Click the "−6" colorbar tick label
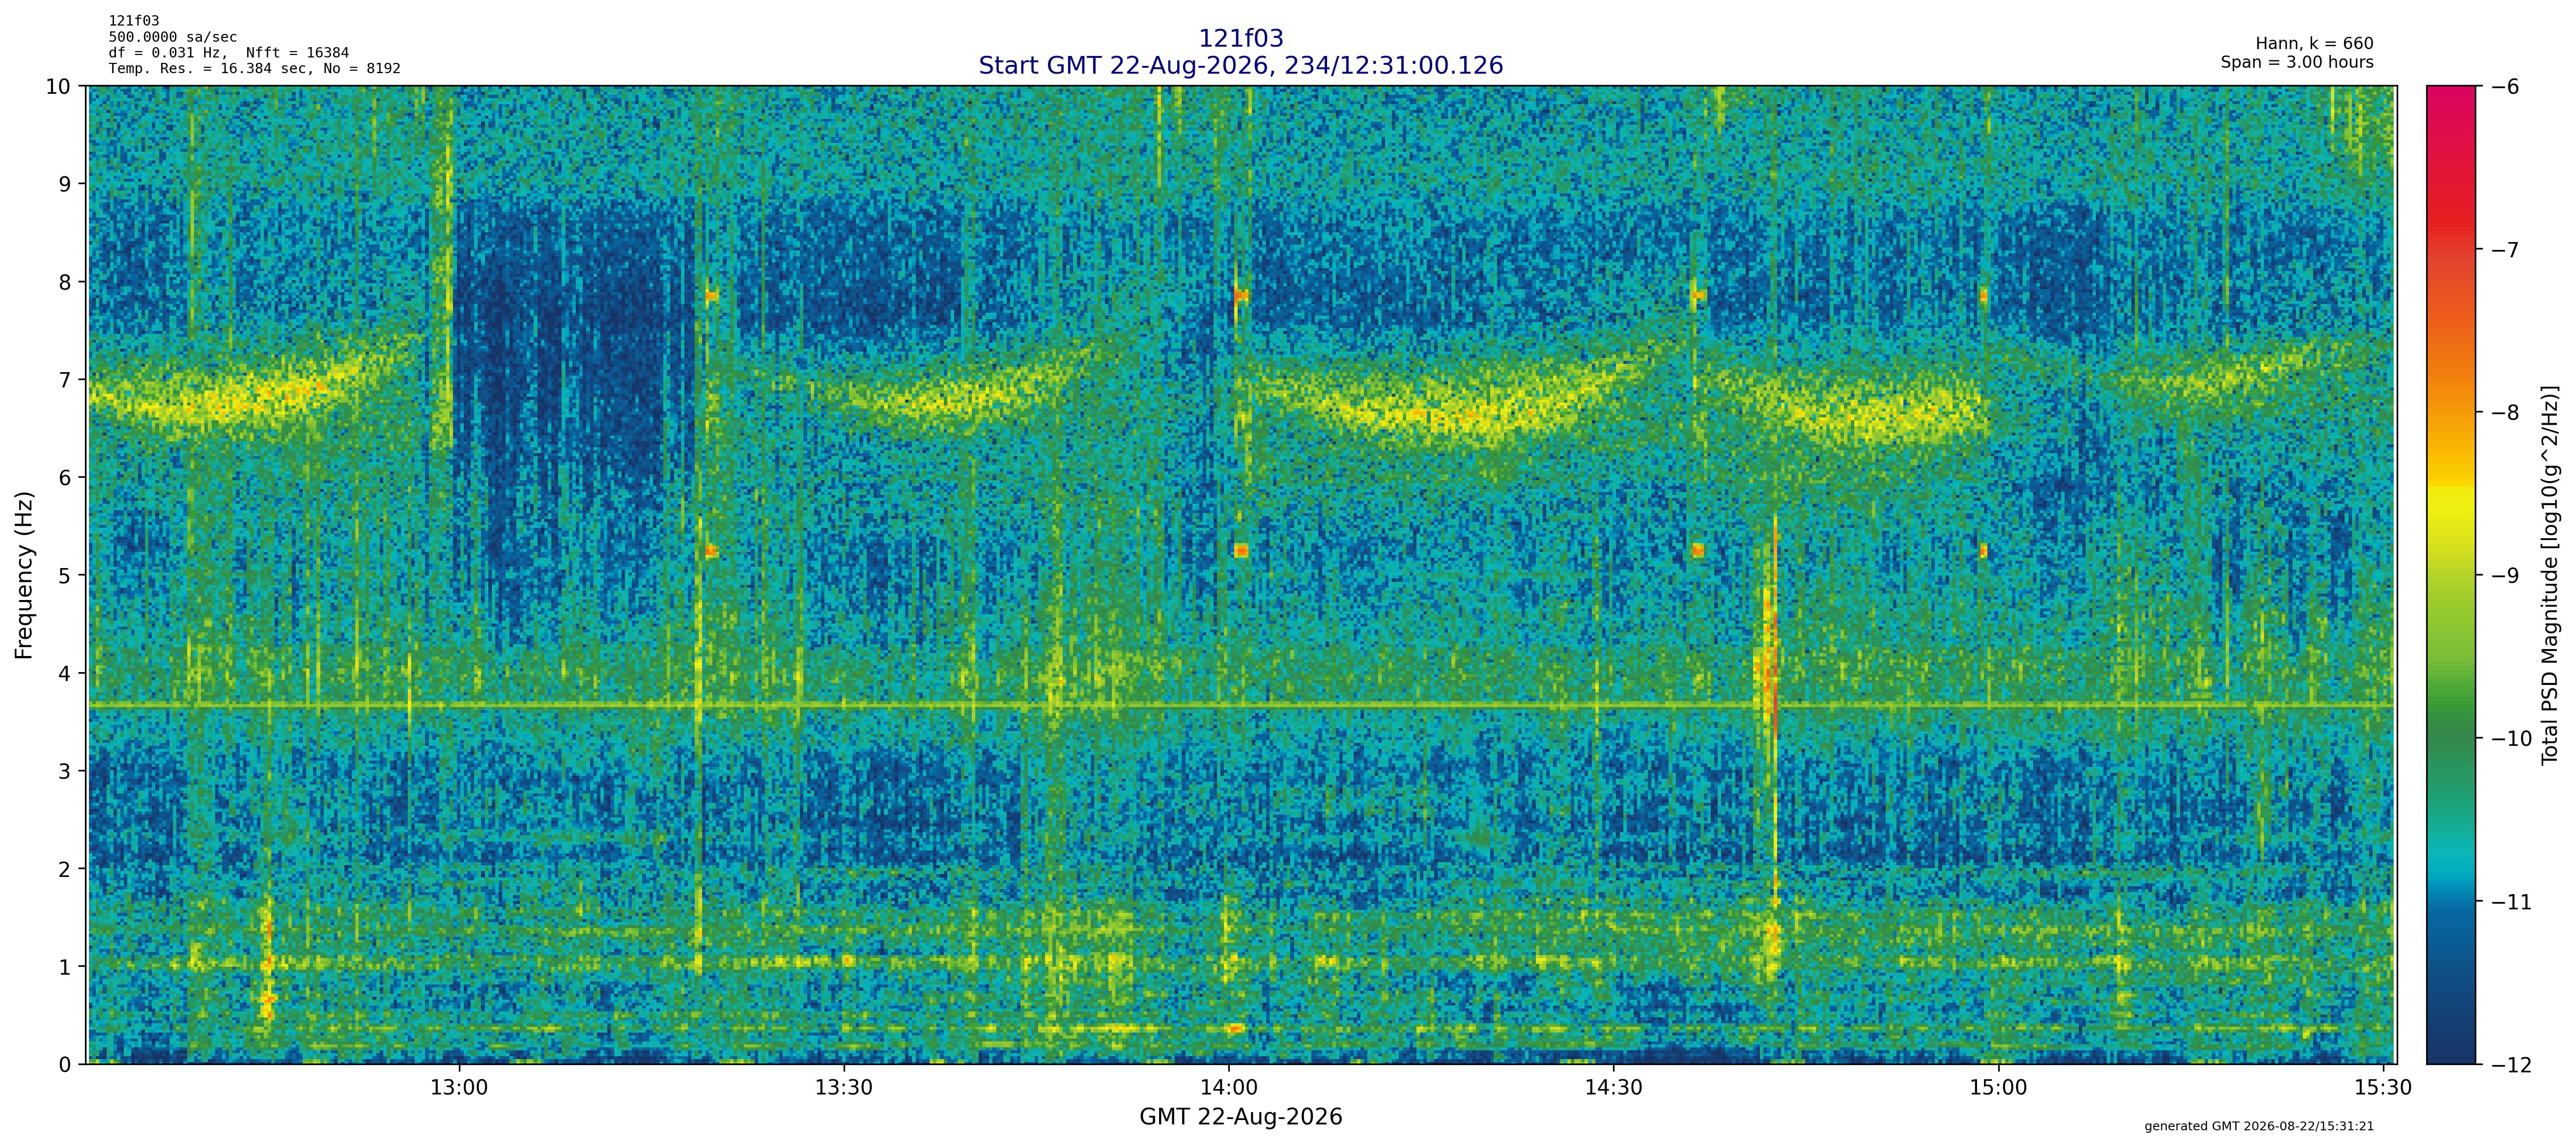 point(2505,87)
